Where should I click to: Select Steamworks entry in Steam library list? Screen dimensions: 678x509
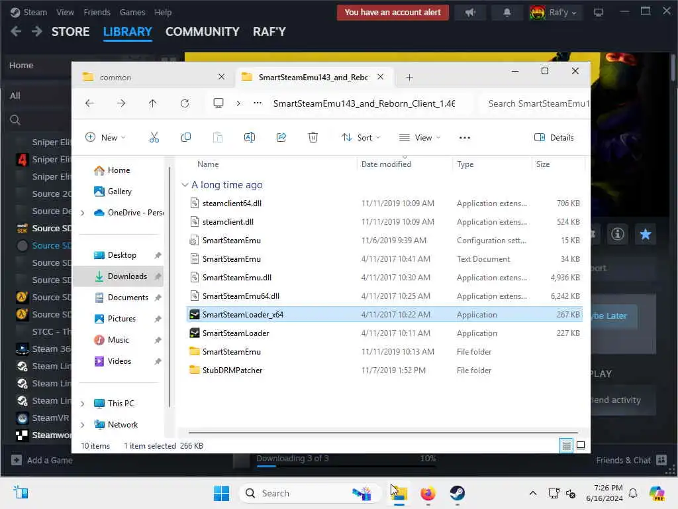[x=43, y=435]
